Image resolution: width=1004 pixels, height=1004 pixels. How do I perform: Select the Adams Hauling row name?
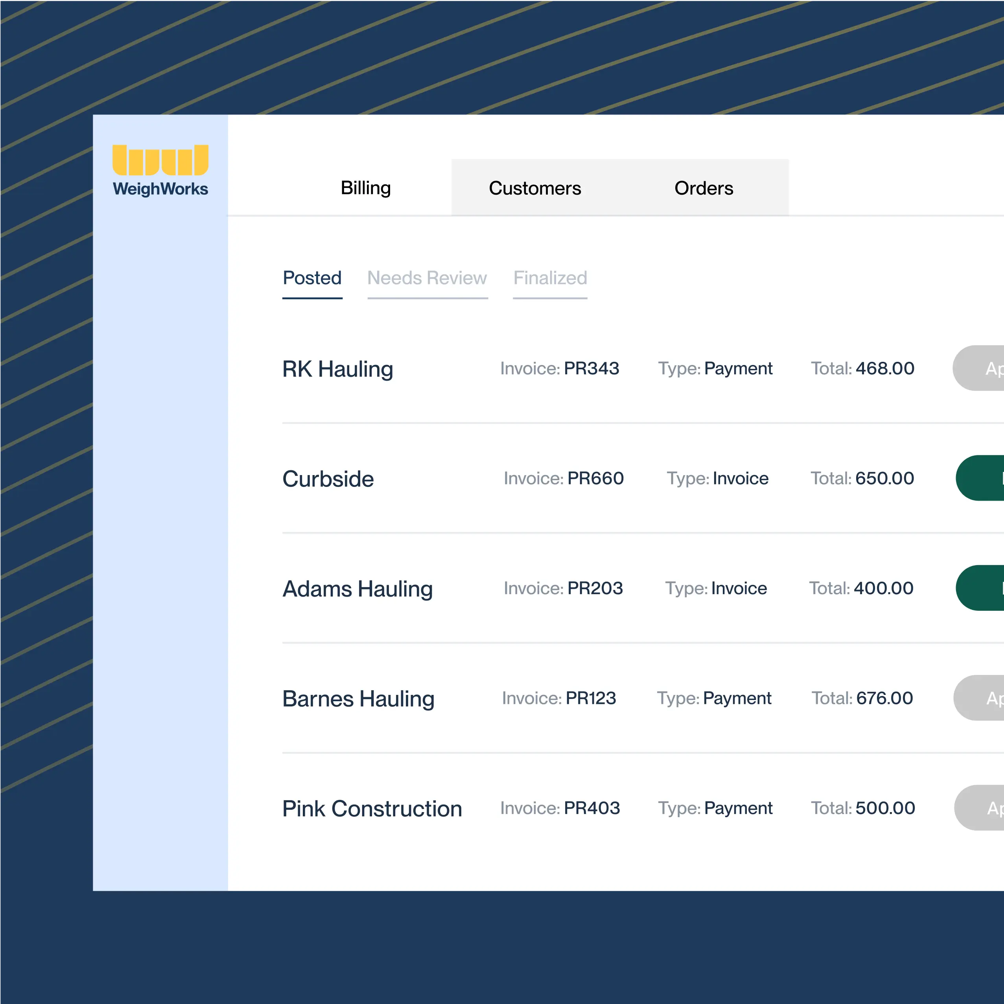[357, 589]
